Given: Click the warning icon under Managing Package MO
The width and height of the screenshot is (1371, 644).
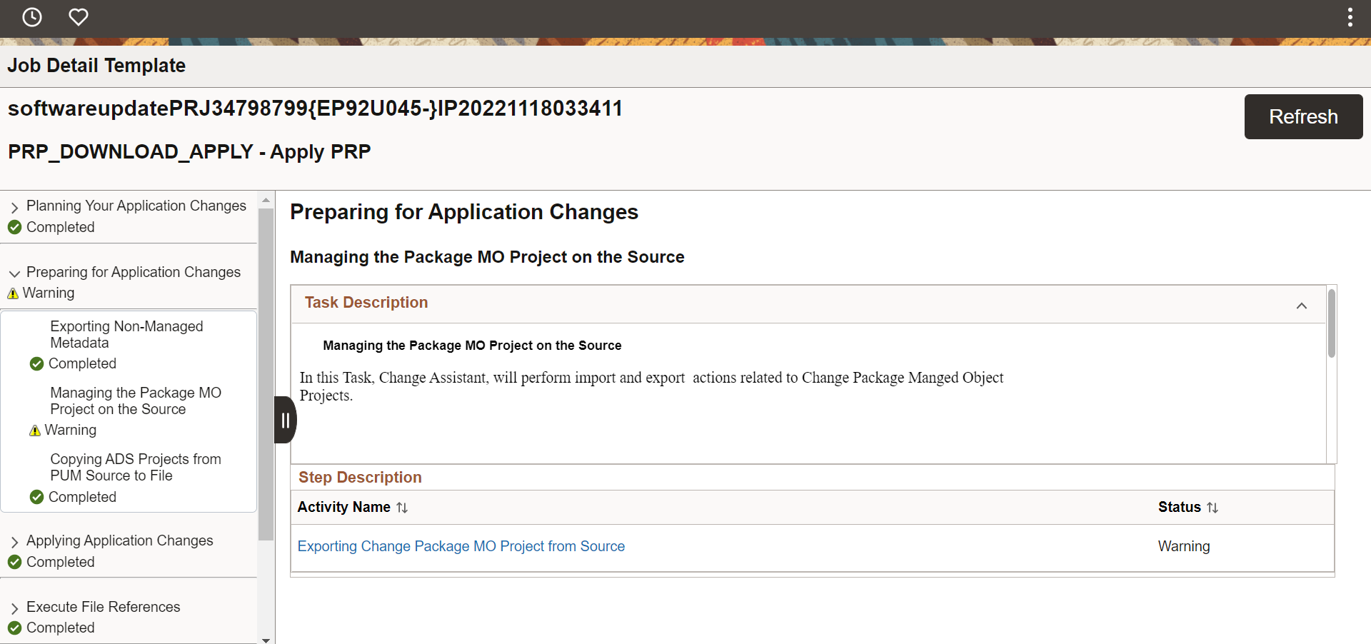Looking at the screenshot, I should pyautogui.click(x=35, y=431).
